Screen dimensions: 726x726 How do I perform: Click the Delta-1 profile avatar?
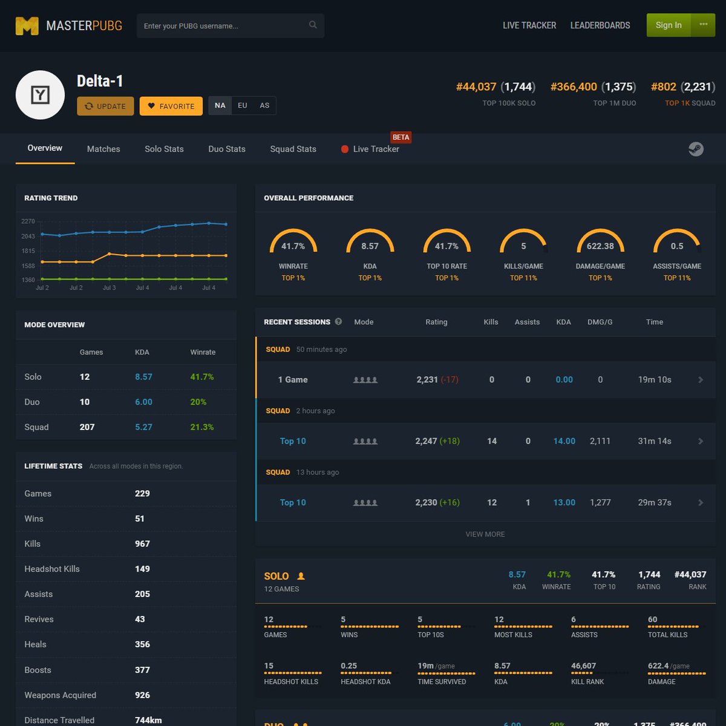click(x=40, y=95)
